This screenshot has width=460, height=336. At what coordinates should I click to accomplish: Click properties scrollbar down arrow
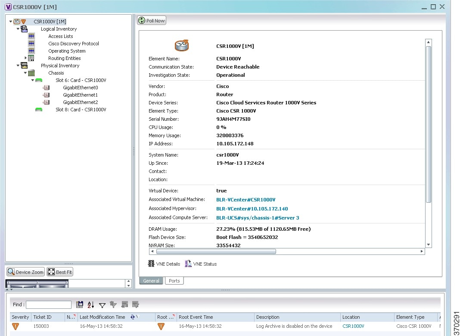(x=428, y=245)
